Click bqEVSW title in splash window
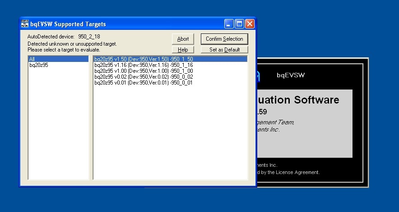The height and width of the screenshot is (212, 399). pos(291,75)
